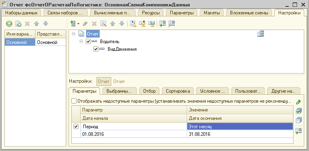Toggle the ВидДвижения grouping checkbox
The width and height of the screenshot is (309, 151).
(96, 49)
